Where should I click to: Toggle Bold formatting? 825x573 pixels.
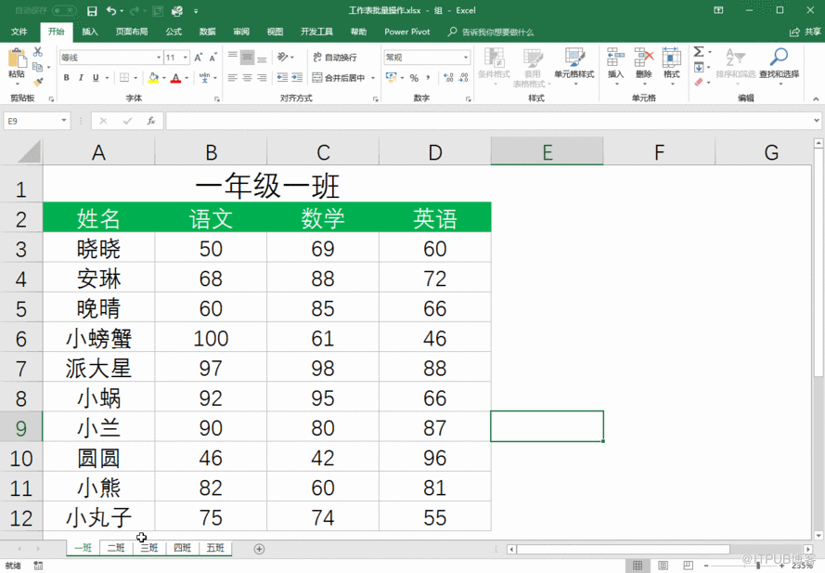66,78
